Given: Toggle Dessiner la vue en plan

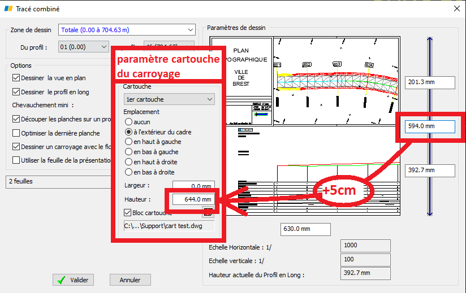Looking at the screenshot, I should pyautogui.click(x=16, y=78).
